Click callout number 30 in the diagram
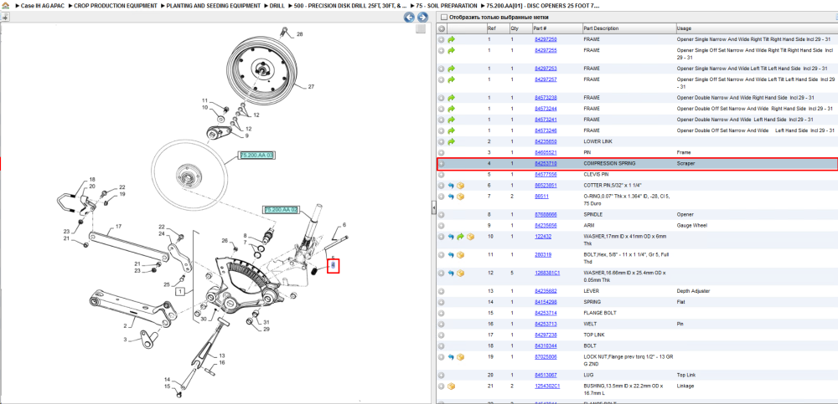 tap(204, 320)
